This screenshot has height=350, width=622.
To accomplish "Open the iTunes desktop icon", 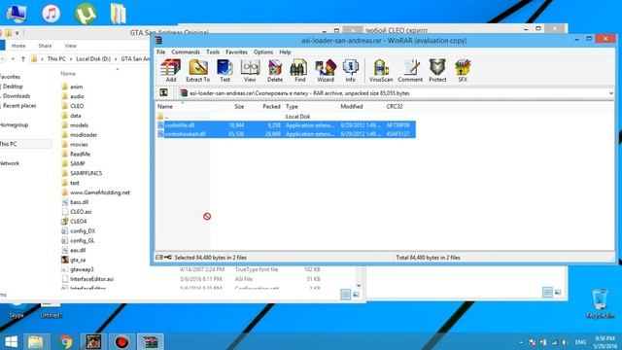I will (52, 13).
